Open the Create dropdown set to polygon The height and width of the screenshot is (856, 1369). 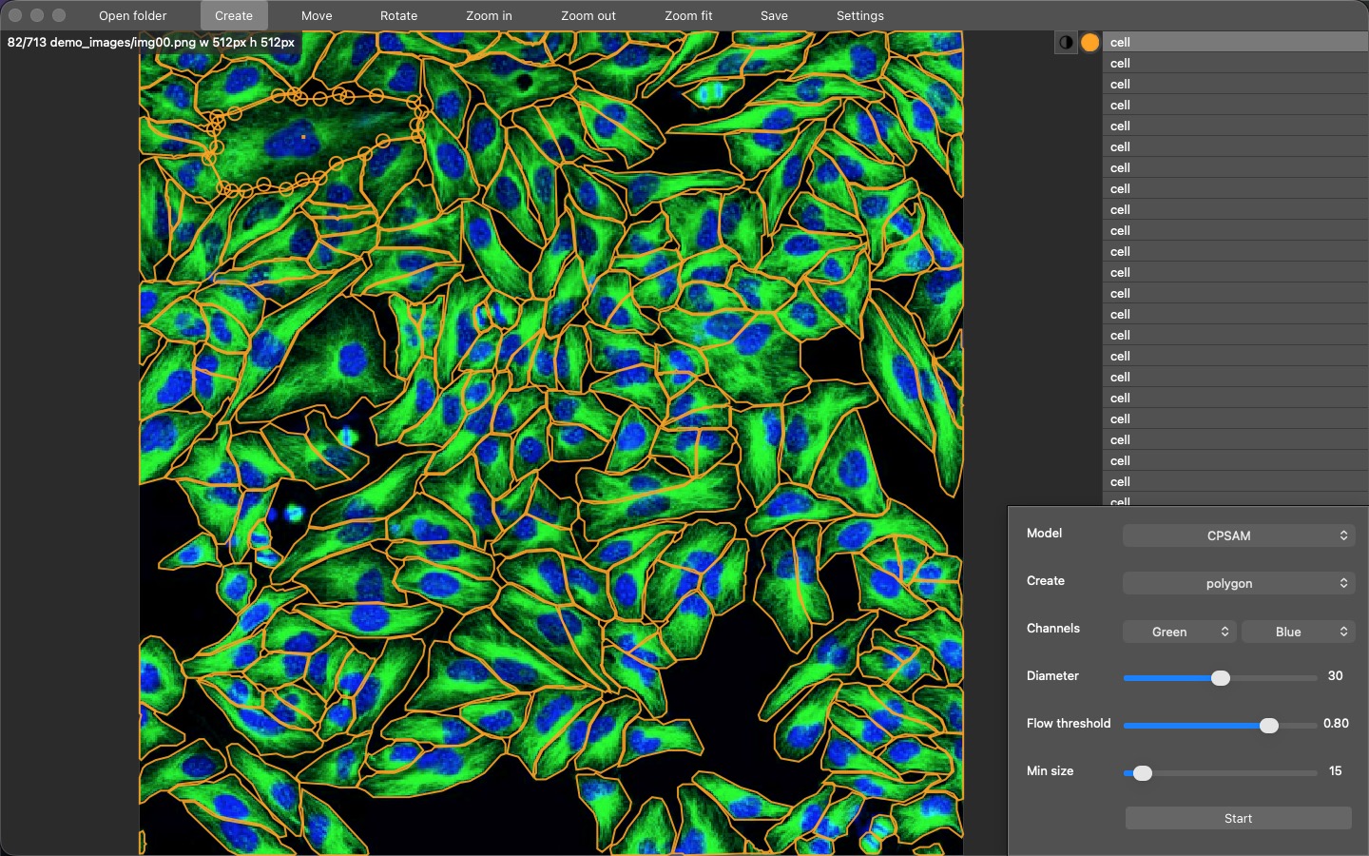(1238, 583)
